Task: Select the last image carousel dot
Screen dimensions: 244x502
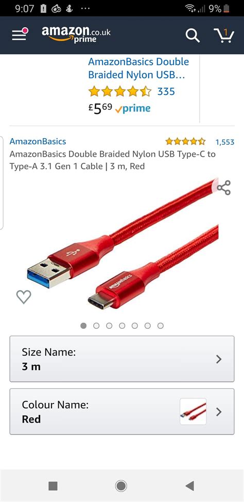Action: [161, 326]
